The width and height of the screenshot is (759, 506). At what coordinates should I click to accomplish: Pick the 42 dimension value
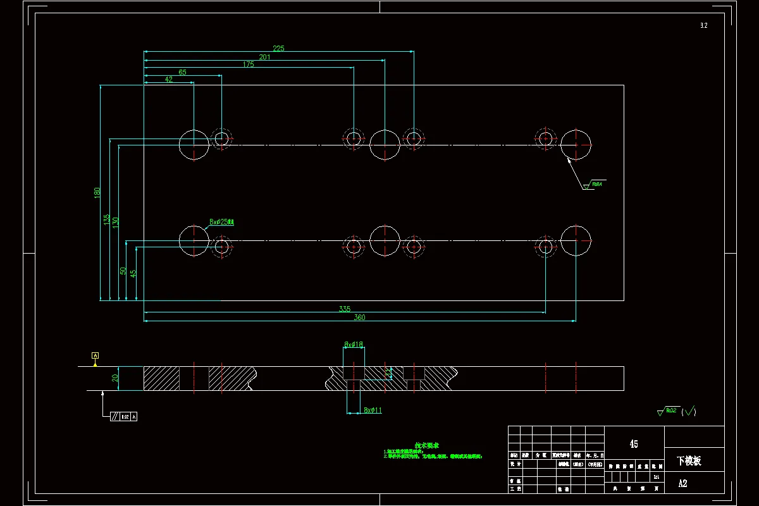coord(168,80)
